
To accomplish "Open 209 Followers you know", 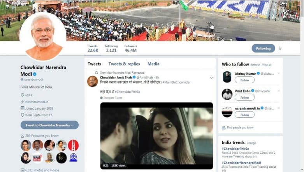I will (x=42, y=136).
